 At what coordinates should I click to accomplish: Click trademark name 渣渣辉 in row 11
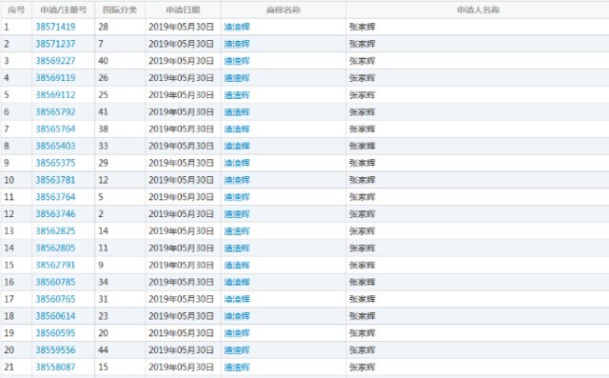[x=237, y=197]
